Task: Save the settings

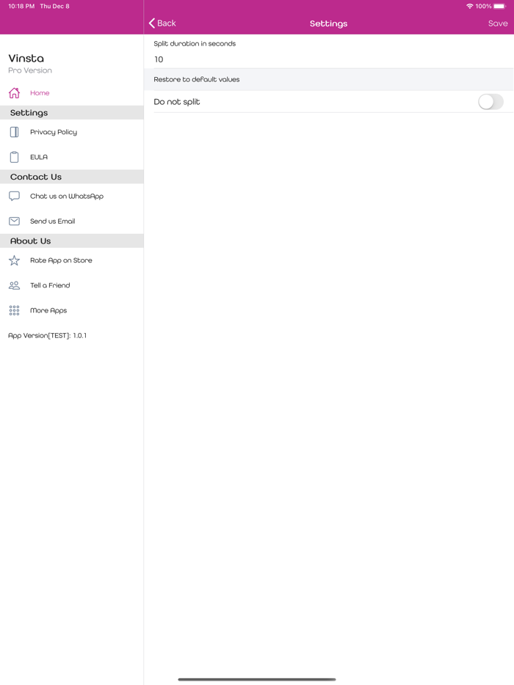Action: tap(498, 23)
